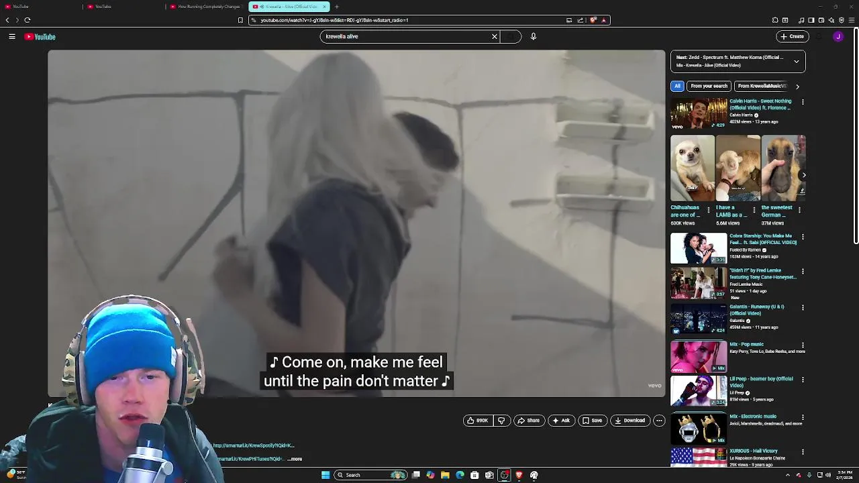Open options for Chihuahuas short
This screenshot has width=859, height=483.
[709, 210]
